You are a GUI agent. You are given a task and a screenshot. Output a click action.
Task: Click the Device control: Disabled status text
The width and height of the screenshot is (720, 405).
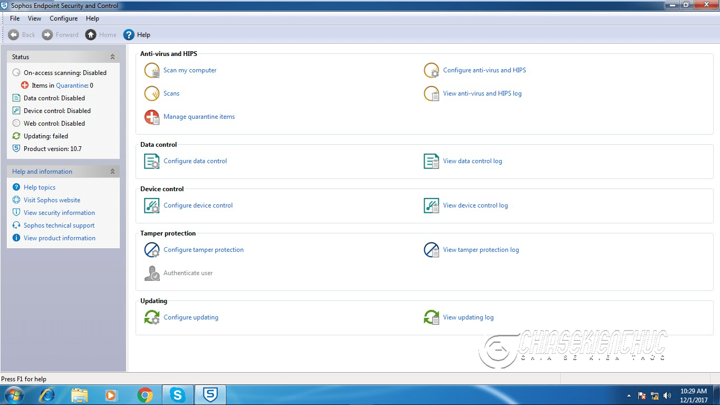pyautogui.click(x=57, y=111)
